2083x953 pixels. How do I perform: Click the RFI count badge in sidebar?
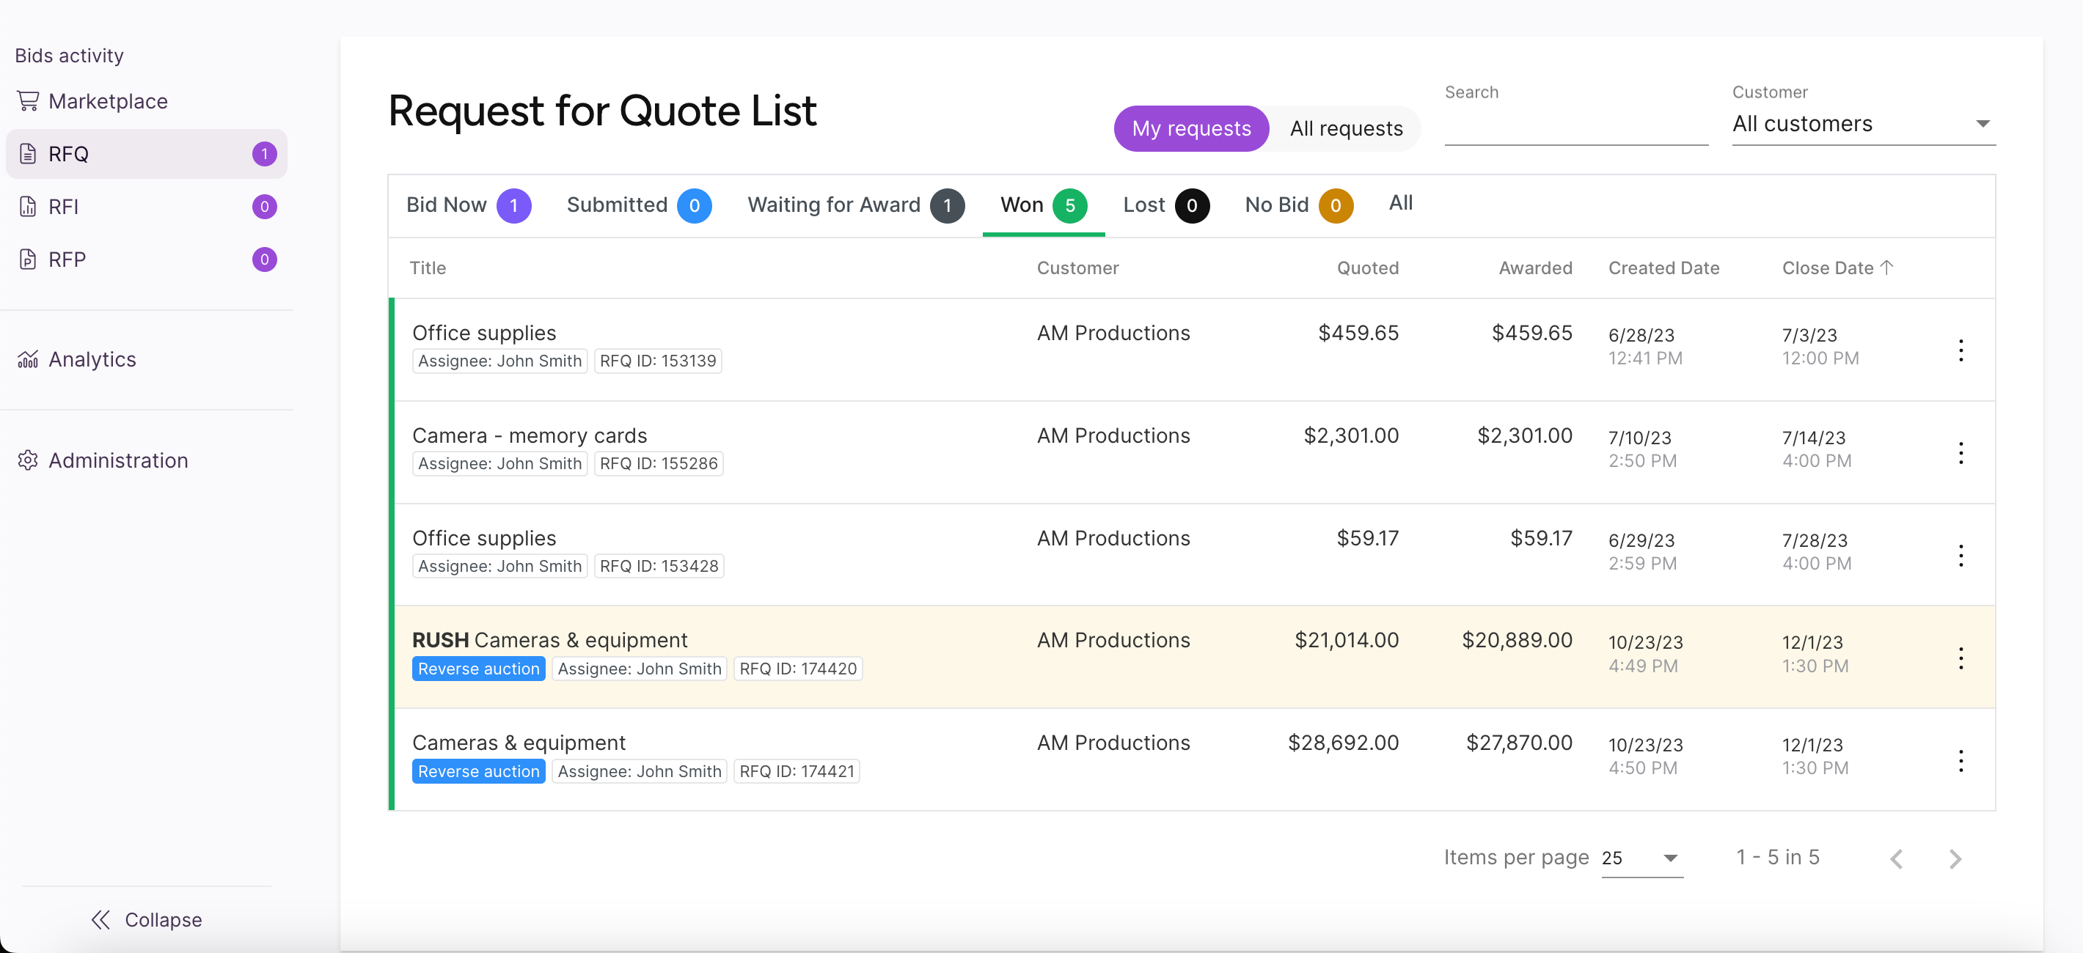(x=265, y=206)
